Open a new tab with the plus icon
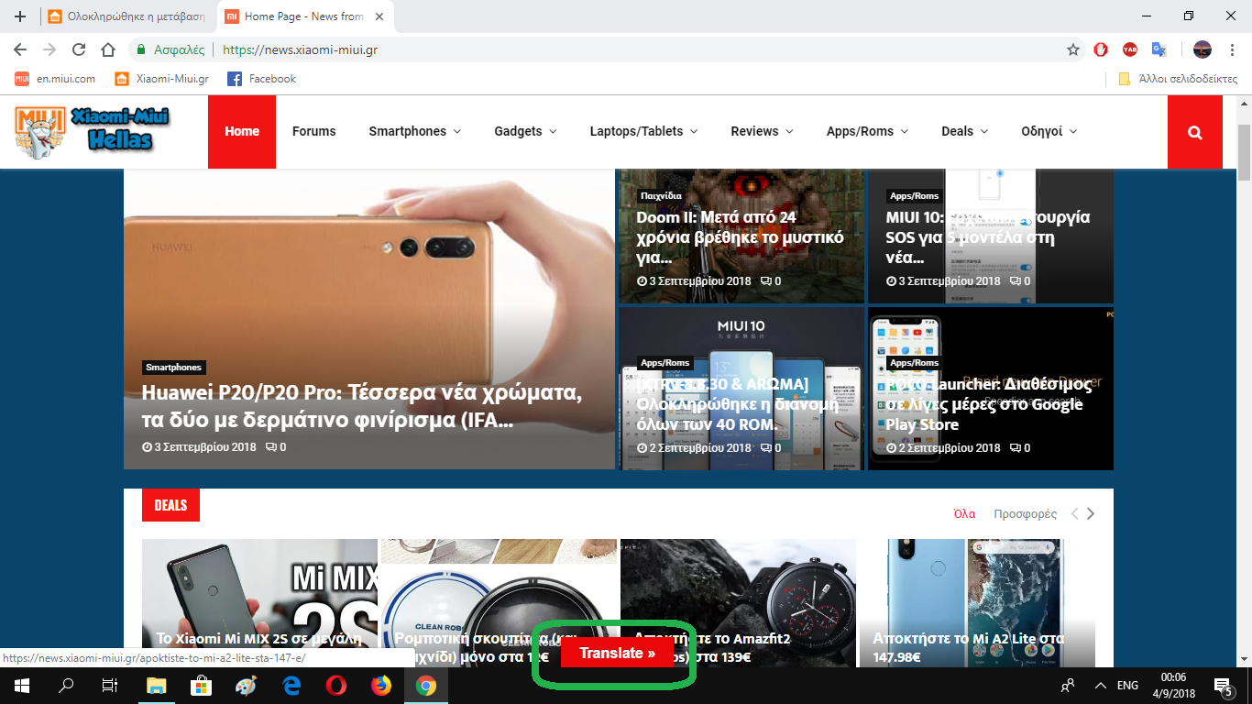Screen dimensions: 1252x704 click(20, 16)
